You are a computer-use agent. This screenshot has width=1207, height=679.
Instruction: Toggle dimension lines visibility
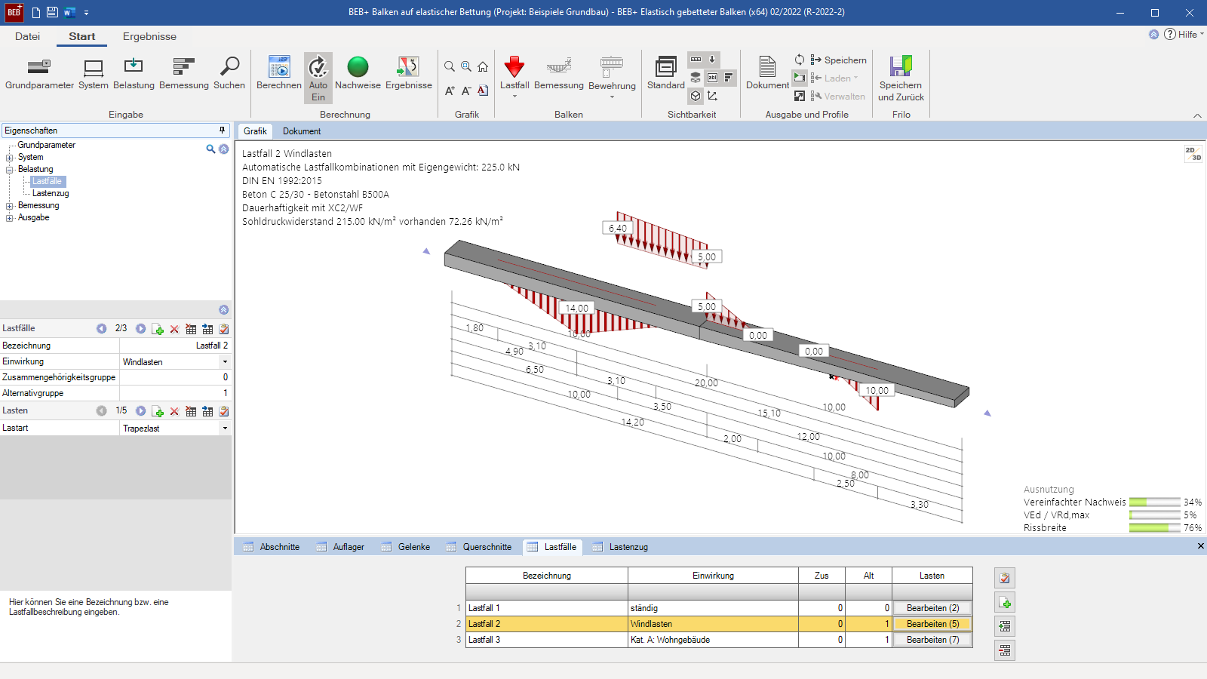[696, 60]
